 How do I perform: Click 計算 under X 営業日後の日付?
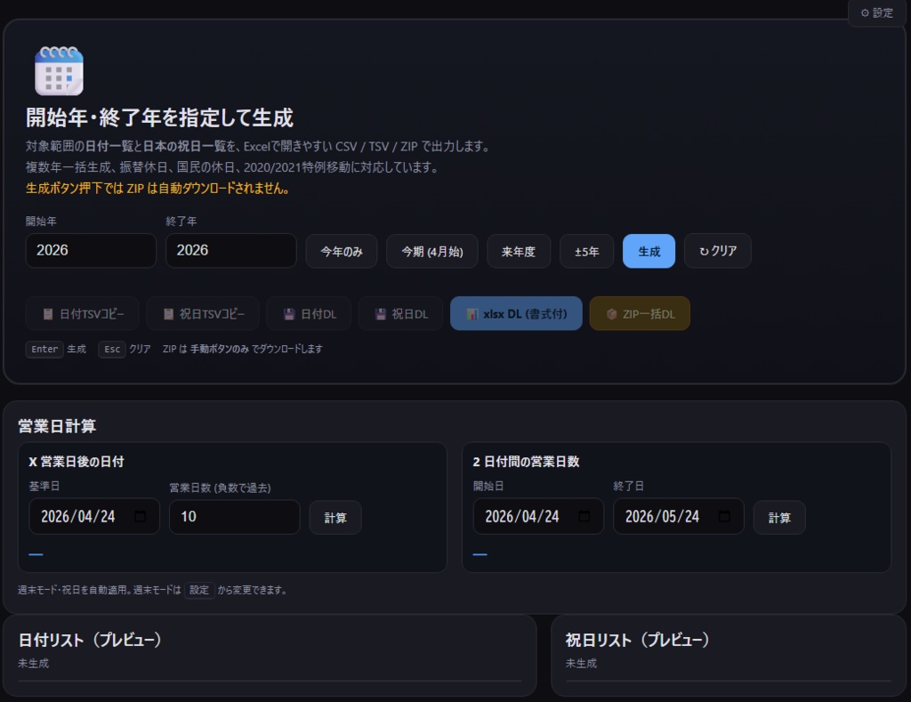(x=335, y=516)
